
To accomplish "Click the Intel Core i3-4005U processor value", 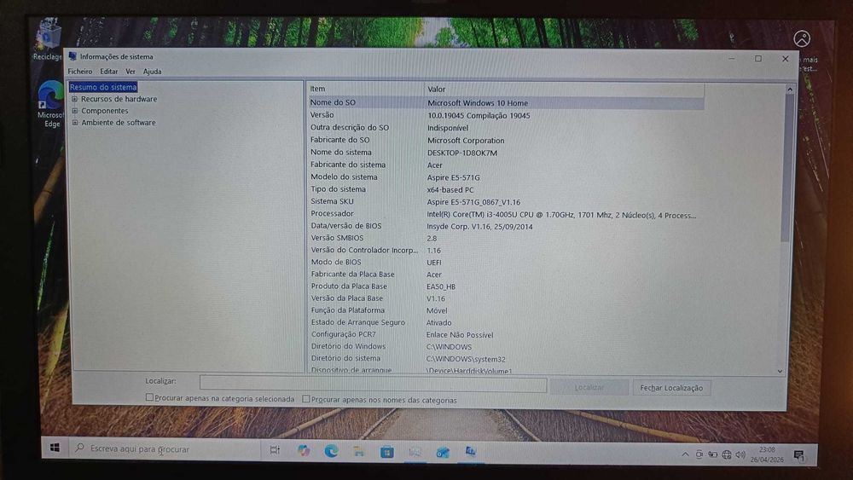I will coord(561,215).
